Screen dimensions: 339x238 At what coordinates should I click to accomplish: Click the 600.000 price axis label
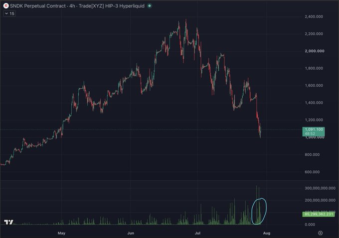(312, 172)
